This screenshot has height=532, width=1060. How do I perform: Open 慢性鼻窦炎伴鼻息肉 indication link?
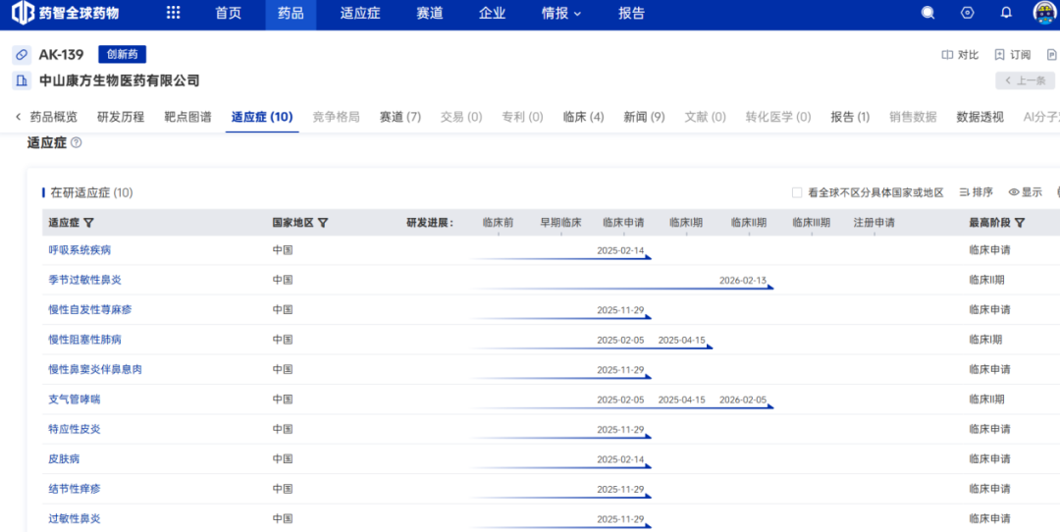[x=95, y=369]
